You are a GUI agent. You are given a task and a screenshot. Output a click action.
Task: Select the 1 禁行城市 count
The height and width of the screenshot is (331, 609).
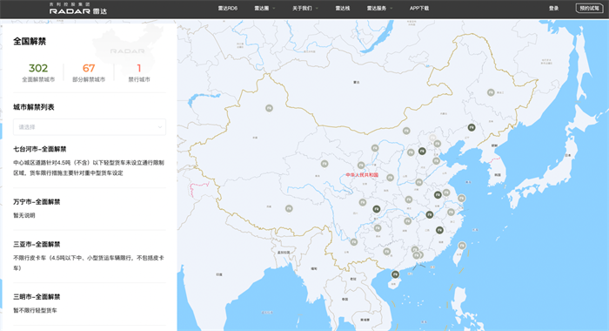139,72
